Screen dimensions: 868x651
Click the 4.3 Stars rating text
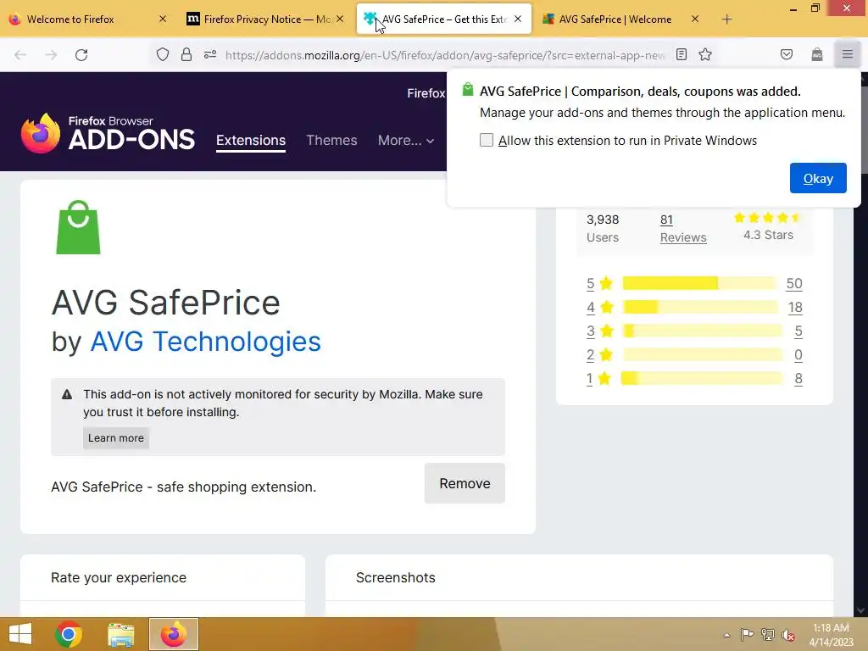click(x=768, y=235)
